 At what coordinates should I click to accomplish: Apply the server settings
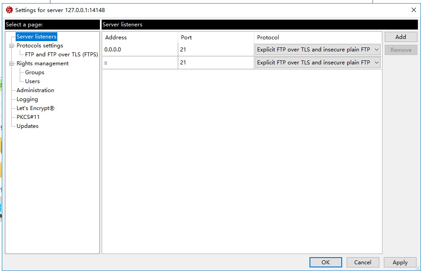click(x=400, y=263)
